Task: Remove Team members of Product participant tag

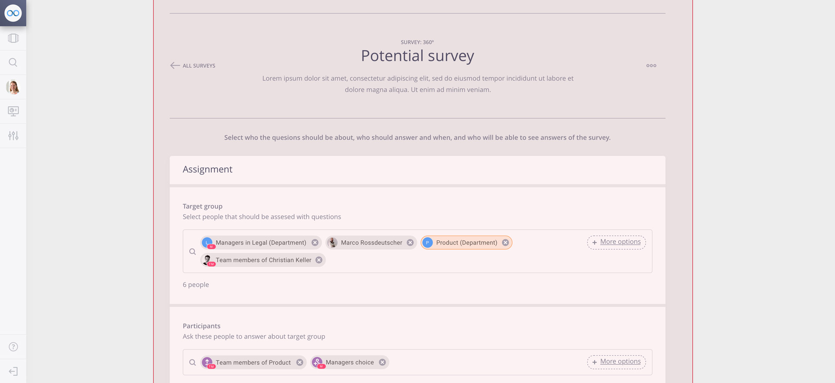Action: click(300, 363)
